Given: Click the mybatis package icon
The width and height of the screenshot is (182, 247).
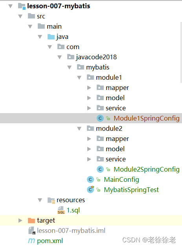Looking at the screenshot, I should 81,67.
